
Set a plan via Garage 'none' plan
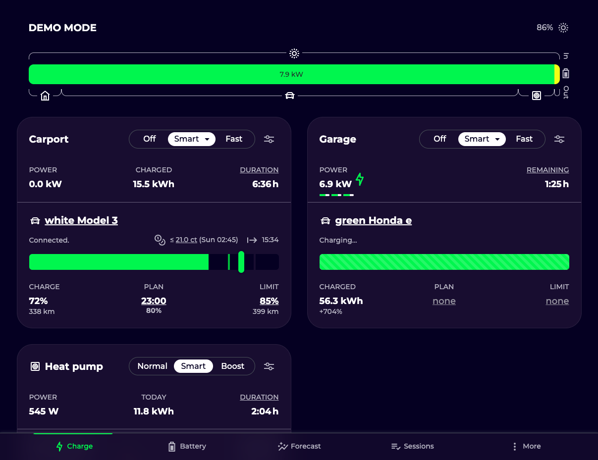pos(444,301)
